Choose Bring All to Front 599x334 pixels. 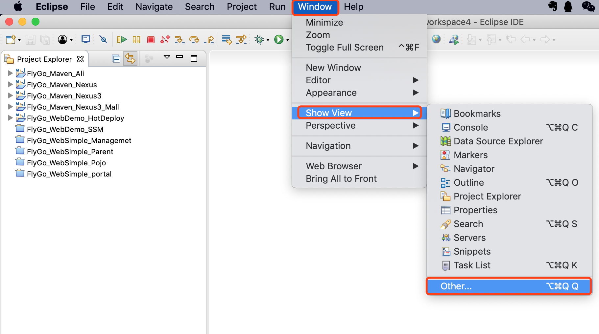(359, 178)
